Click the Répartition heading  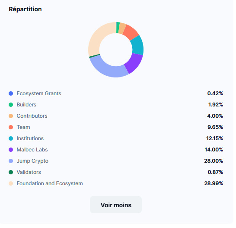point(26,10)
